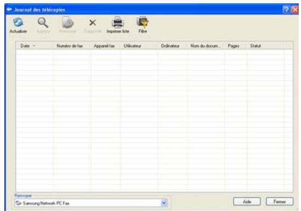Viewport: 301px width, 211px height.
Task: Click the help question mark in title bar
Action: [x=286, y=9]
